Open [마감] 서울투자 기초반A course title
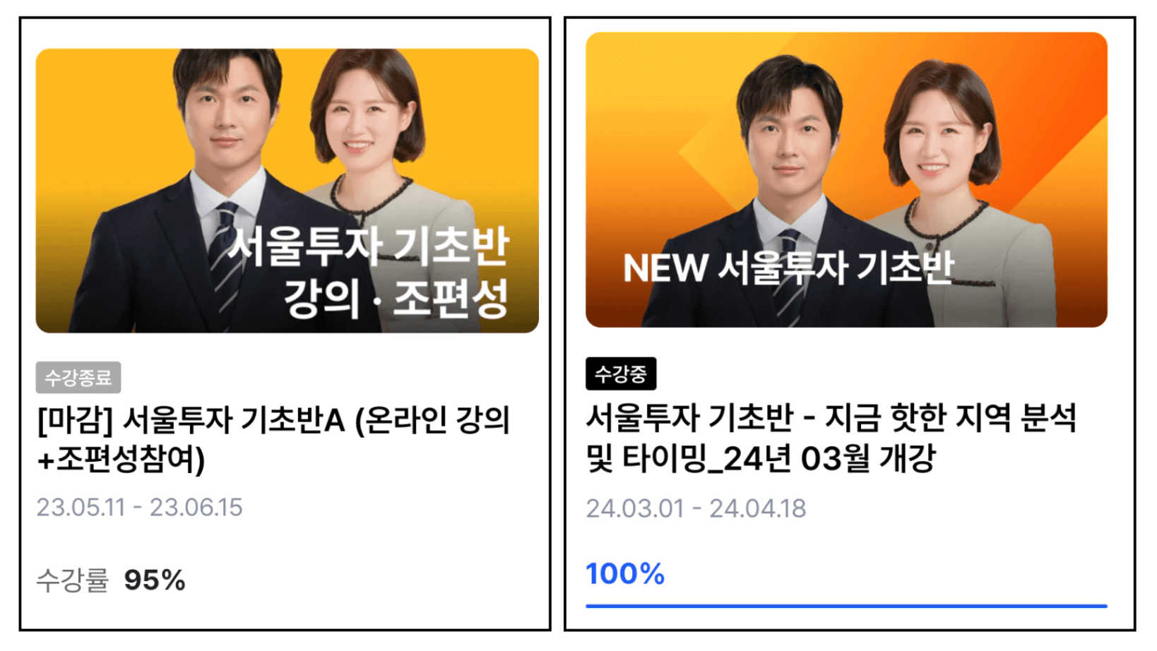This screenshot has width=1157, height=651. pos(273,439)
